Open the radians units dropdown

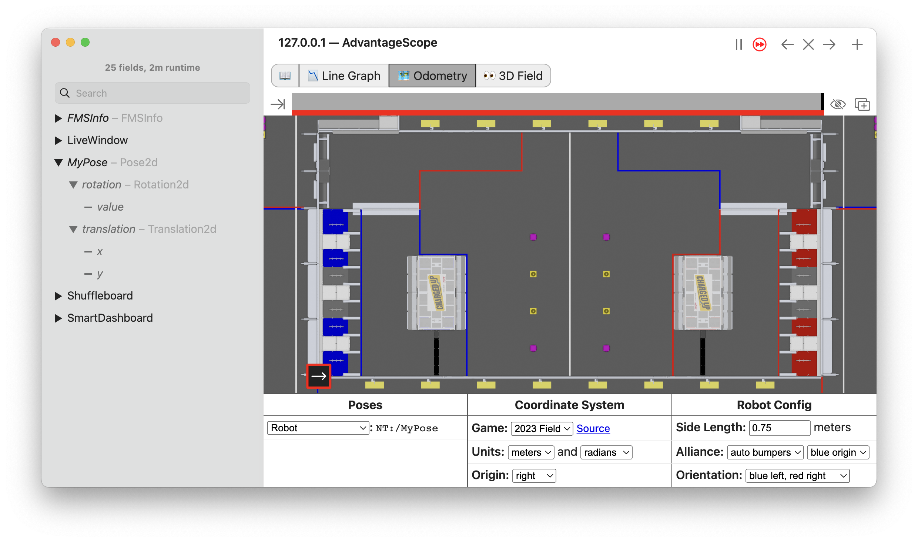point(606,452)
